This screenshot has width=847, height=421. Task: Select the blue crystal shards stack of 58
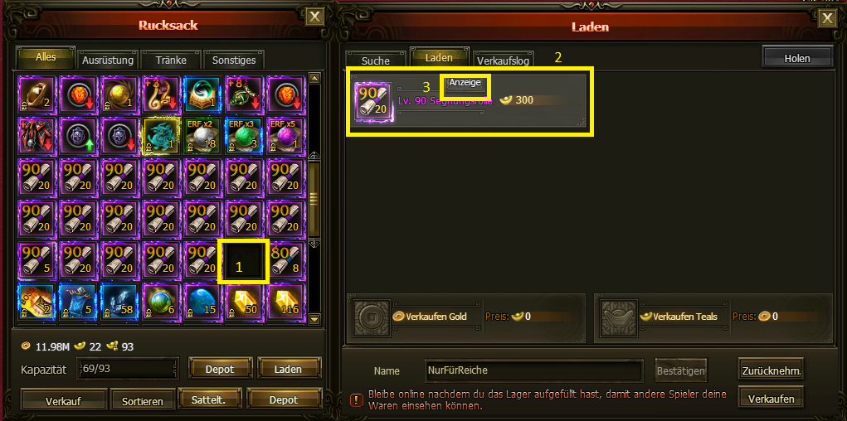[118, 302]
